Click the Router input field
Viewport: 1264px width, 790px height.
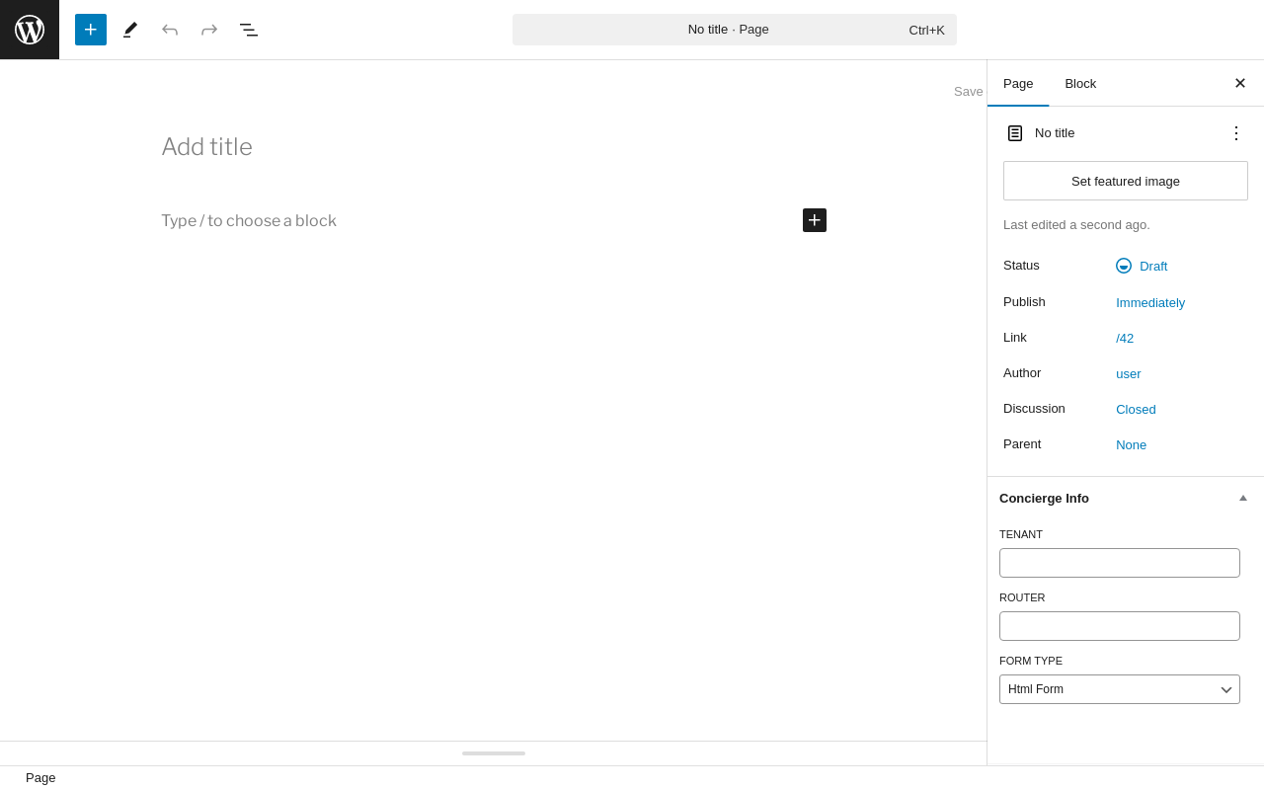(1120, 626)
